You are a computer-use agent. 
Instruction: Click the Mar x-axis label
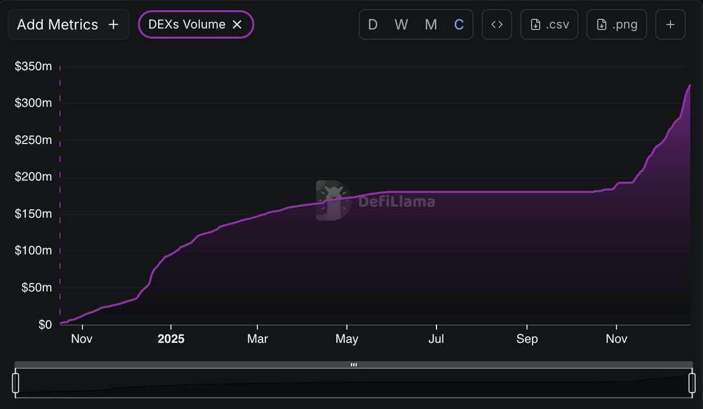[x=258, y=339]
